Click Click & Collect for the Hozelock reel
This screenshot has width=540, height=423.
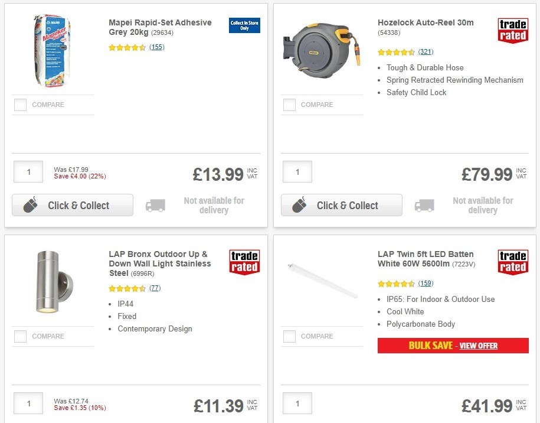(x=341, y=205)
